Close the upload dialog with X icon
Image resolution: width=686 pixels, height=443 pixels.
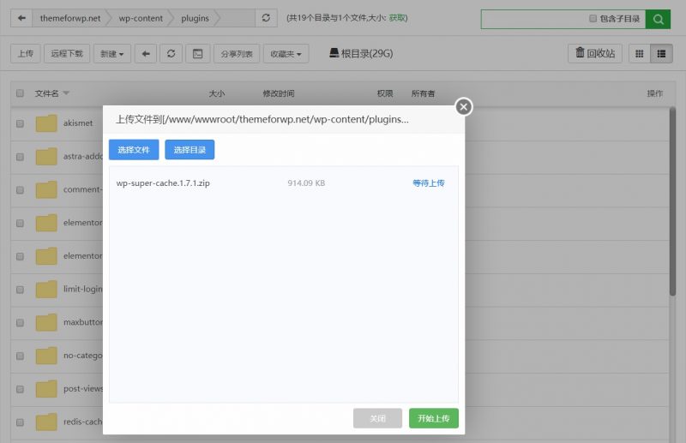click(x=463, y=106)
